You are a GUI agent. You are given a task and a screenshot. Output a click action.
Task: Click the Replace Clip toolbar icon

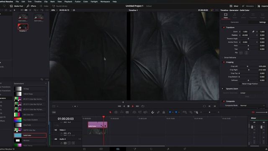(x=145, y=112)
